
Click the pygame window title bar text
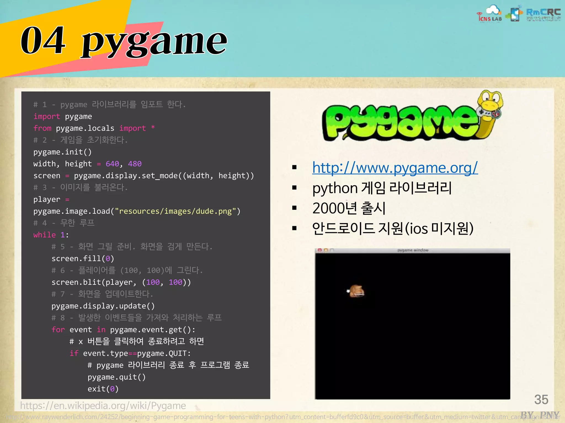click(413, 250)
